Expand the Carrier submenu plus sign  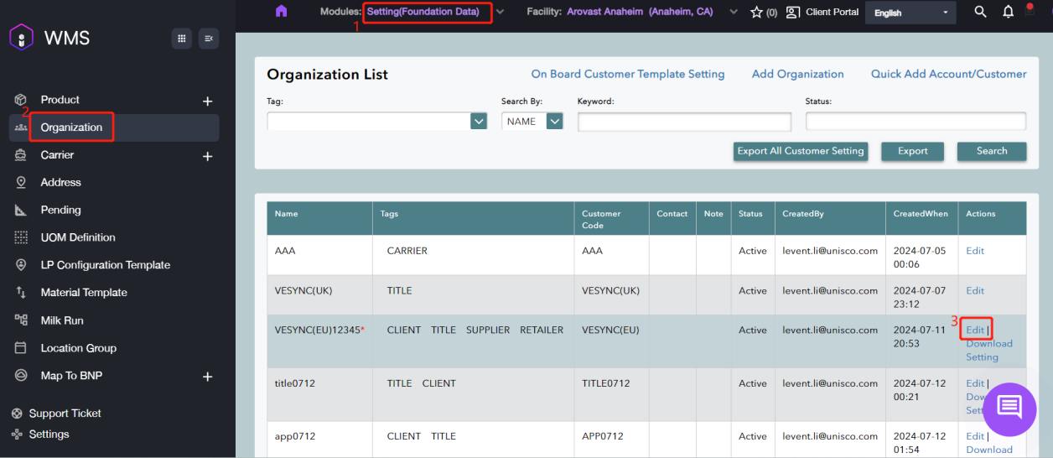click(x=207, y=157)
